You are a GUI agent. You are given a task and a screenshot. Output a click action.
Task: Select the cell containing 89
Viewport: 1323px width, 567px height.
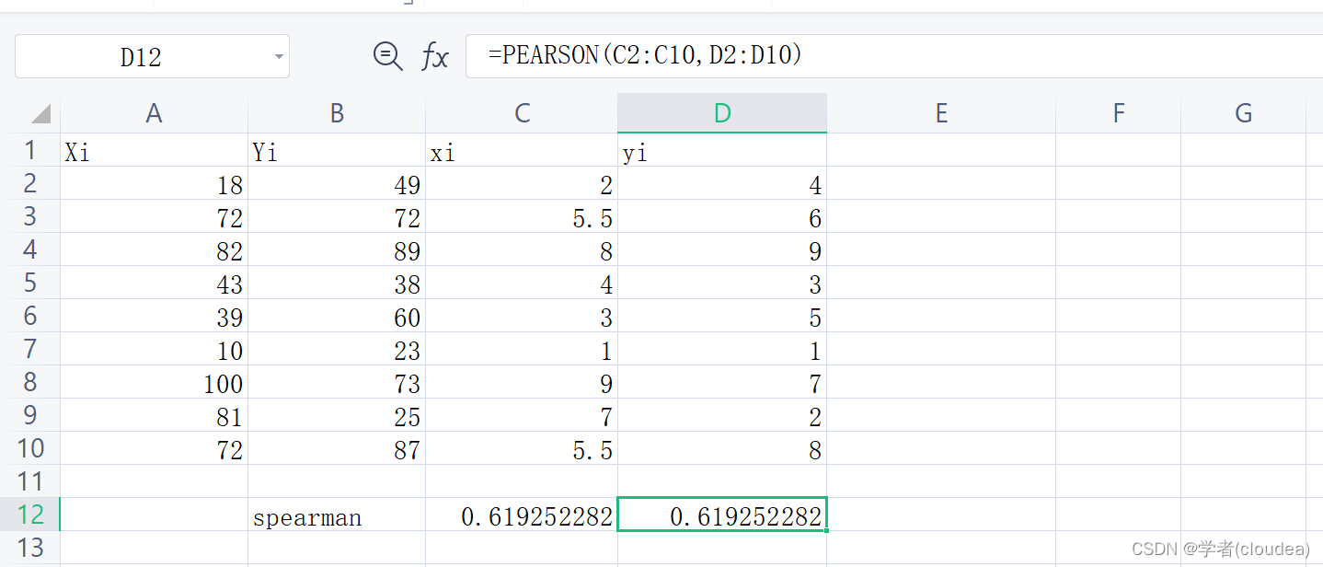[337, 249]
